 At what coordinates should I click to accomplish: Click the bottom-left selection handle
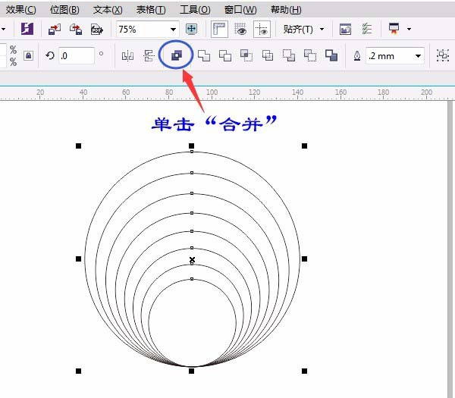tap(78, 371)
